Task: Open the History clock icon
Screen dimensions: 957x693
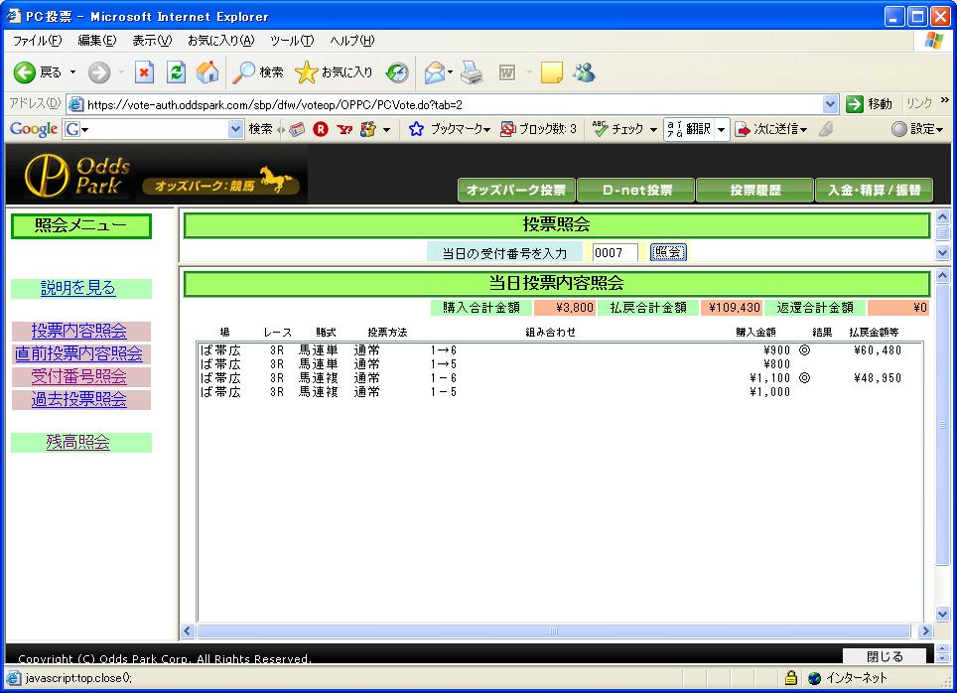Action: 397,72
